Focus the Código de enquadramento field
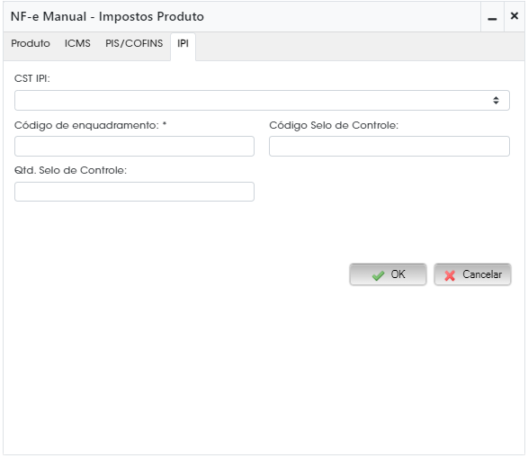The image size is (528, 458). coord(134,146)
